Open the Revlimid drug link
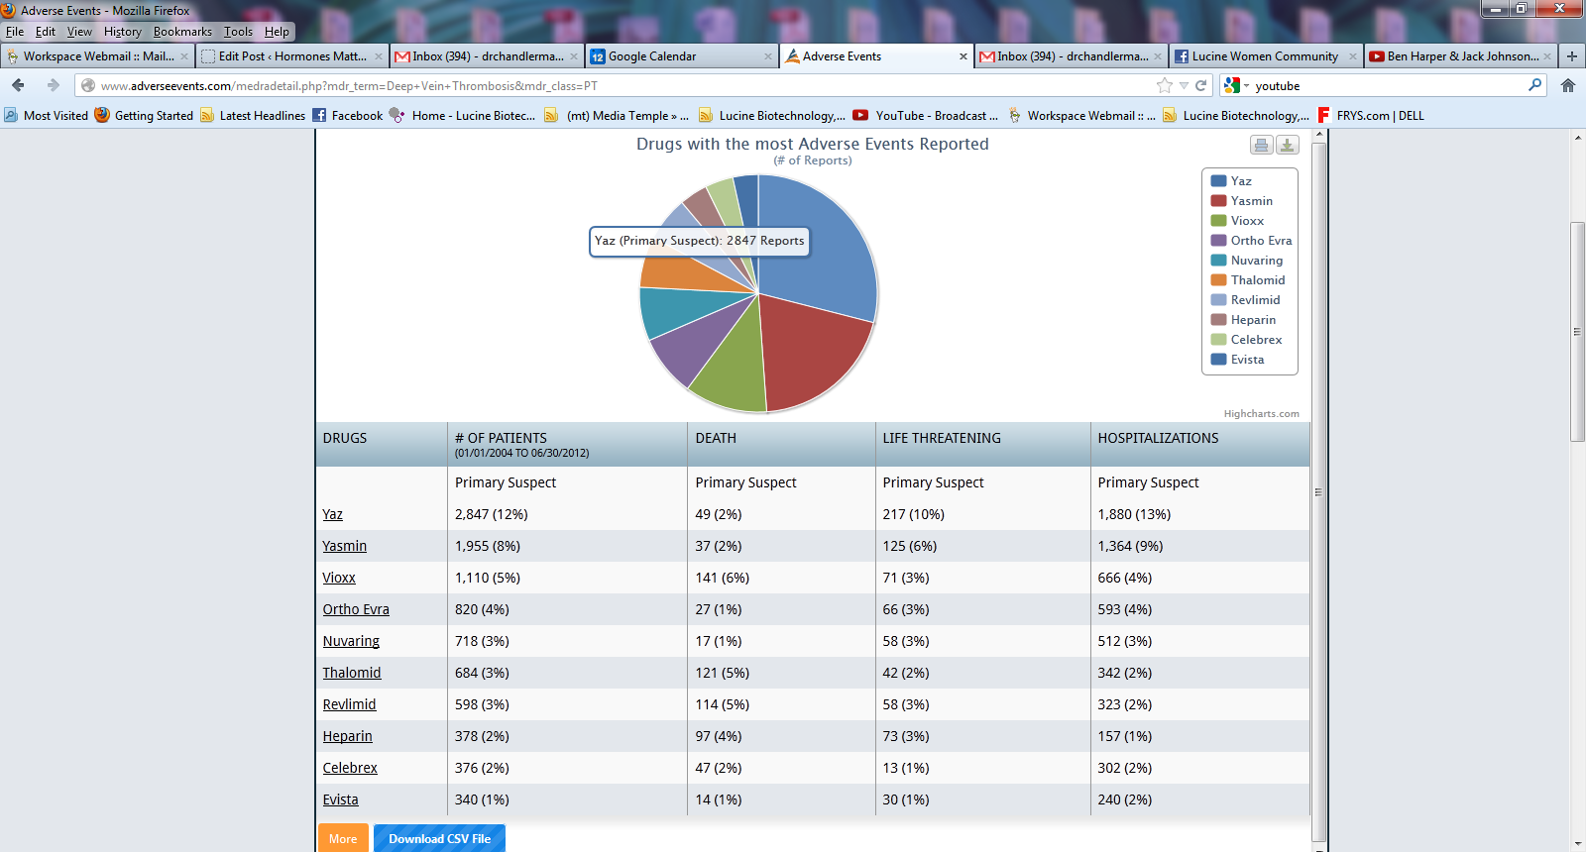 point(349,704)
